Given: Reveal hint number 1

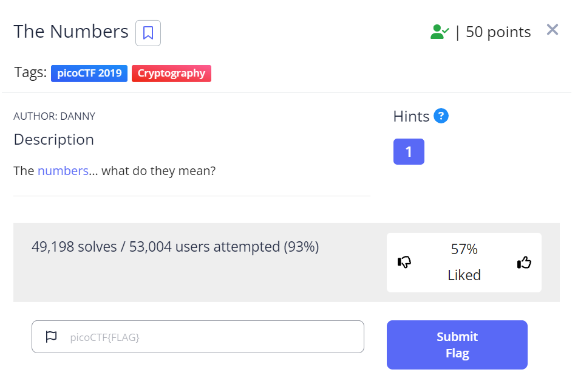Looking at the screenshot, I should click(x=409, y=151).
